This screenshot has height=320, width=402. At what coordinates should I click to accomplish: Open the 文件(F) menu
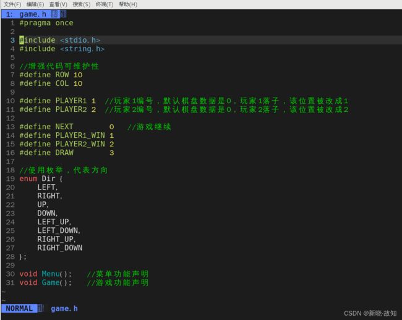12,4
